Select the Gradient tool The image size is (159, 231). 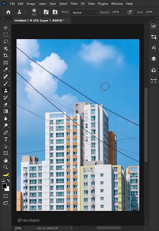pos(6,111)
